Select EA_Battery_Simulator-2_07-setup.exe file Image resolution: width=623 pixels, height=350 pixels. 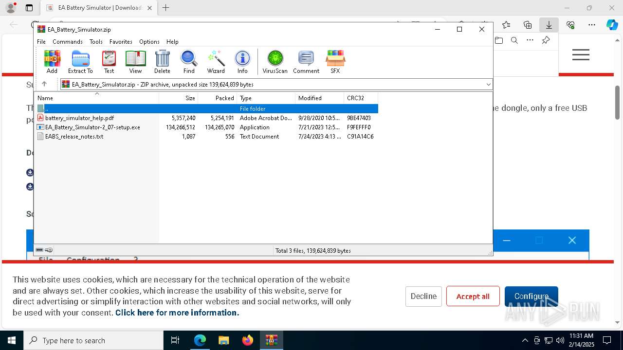coord(206,127)
